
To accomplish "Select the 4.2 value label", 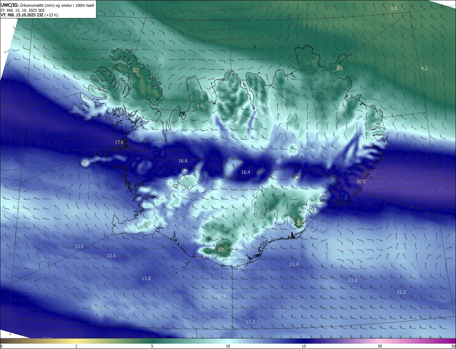I will coord(424,68).
